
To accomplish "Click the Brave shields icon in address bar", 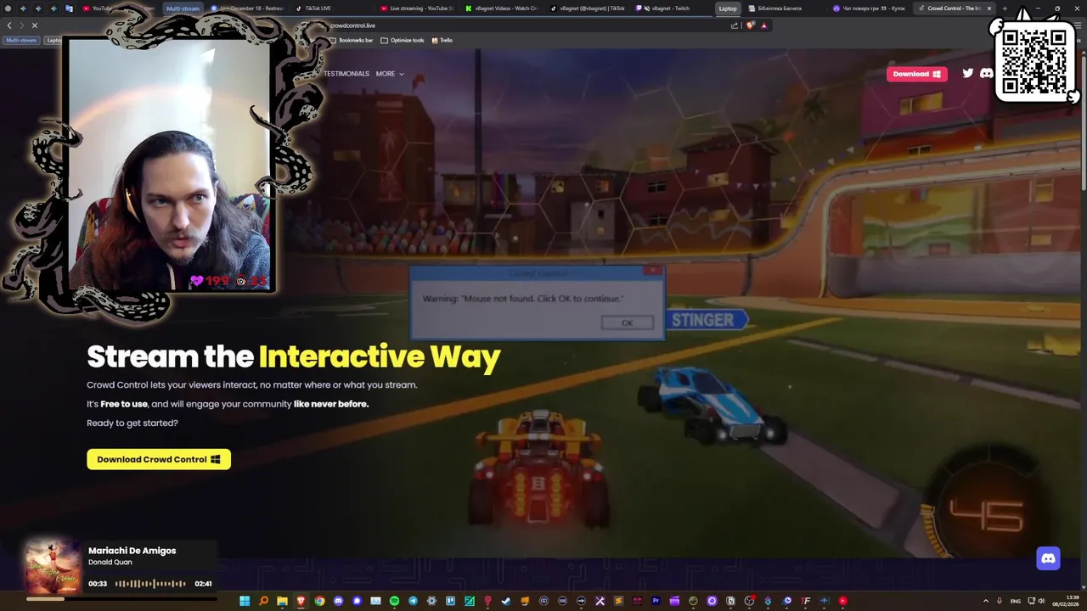I will click(749, 25).
